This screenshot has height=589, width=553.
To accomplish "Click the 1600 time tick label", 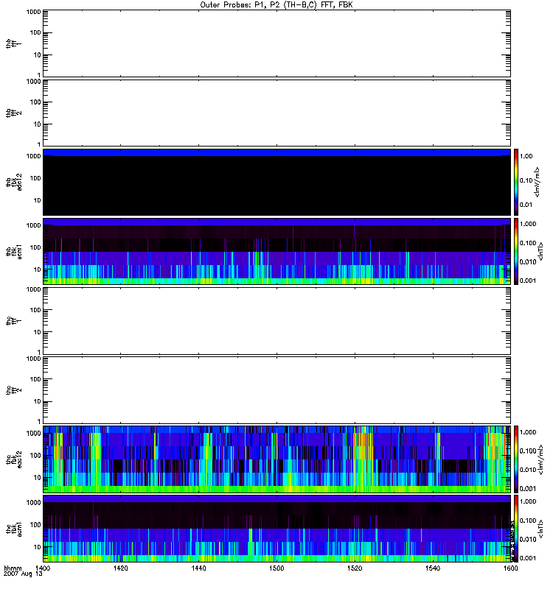I will [x=509, y=569].
